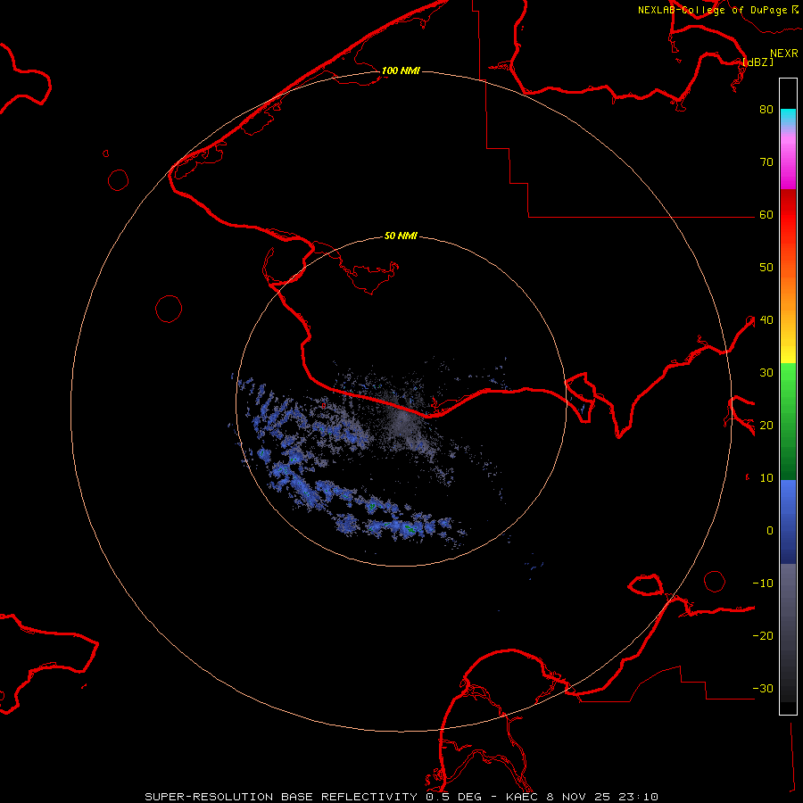Click the -10 dBZ scale value
The width and height of the screenshot is (803, 803).
click(763, 584)
